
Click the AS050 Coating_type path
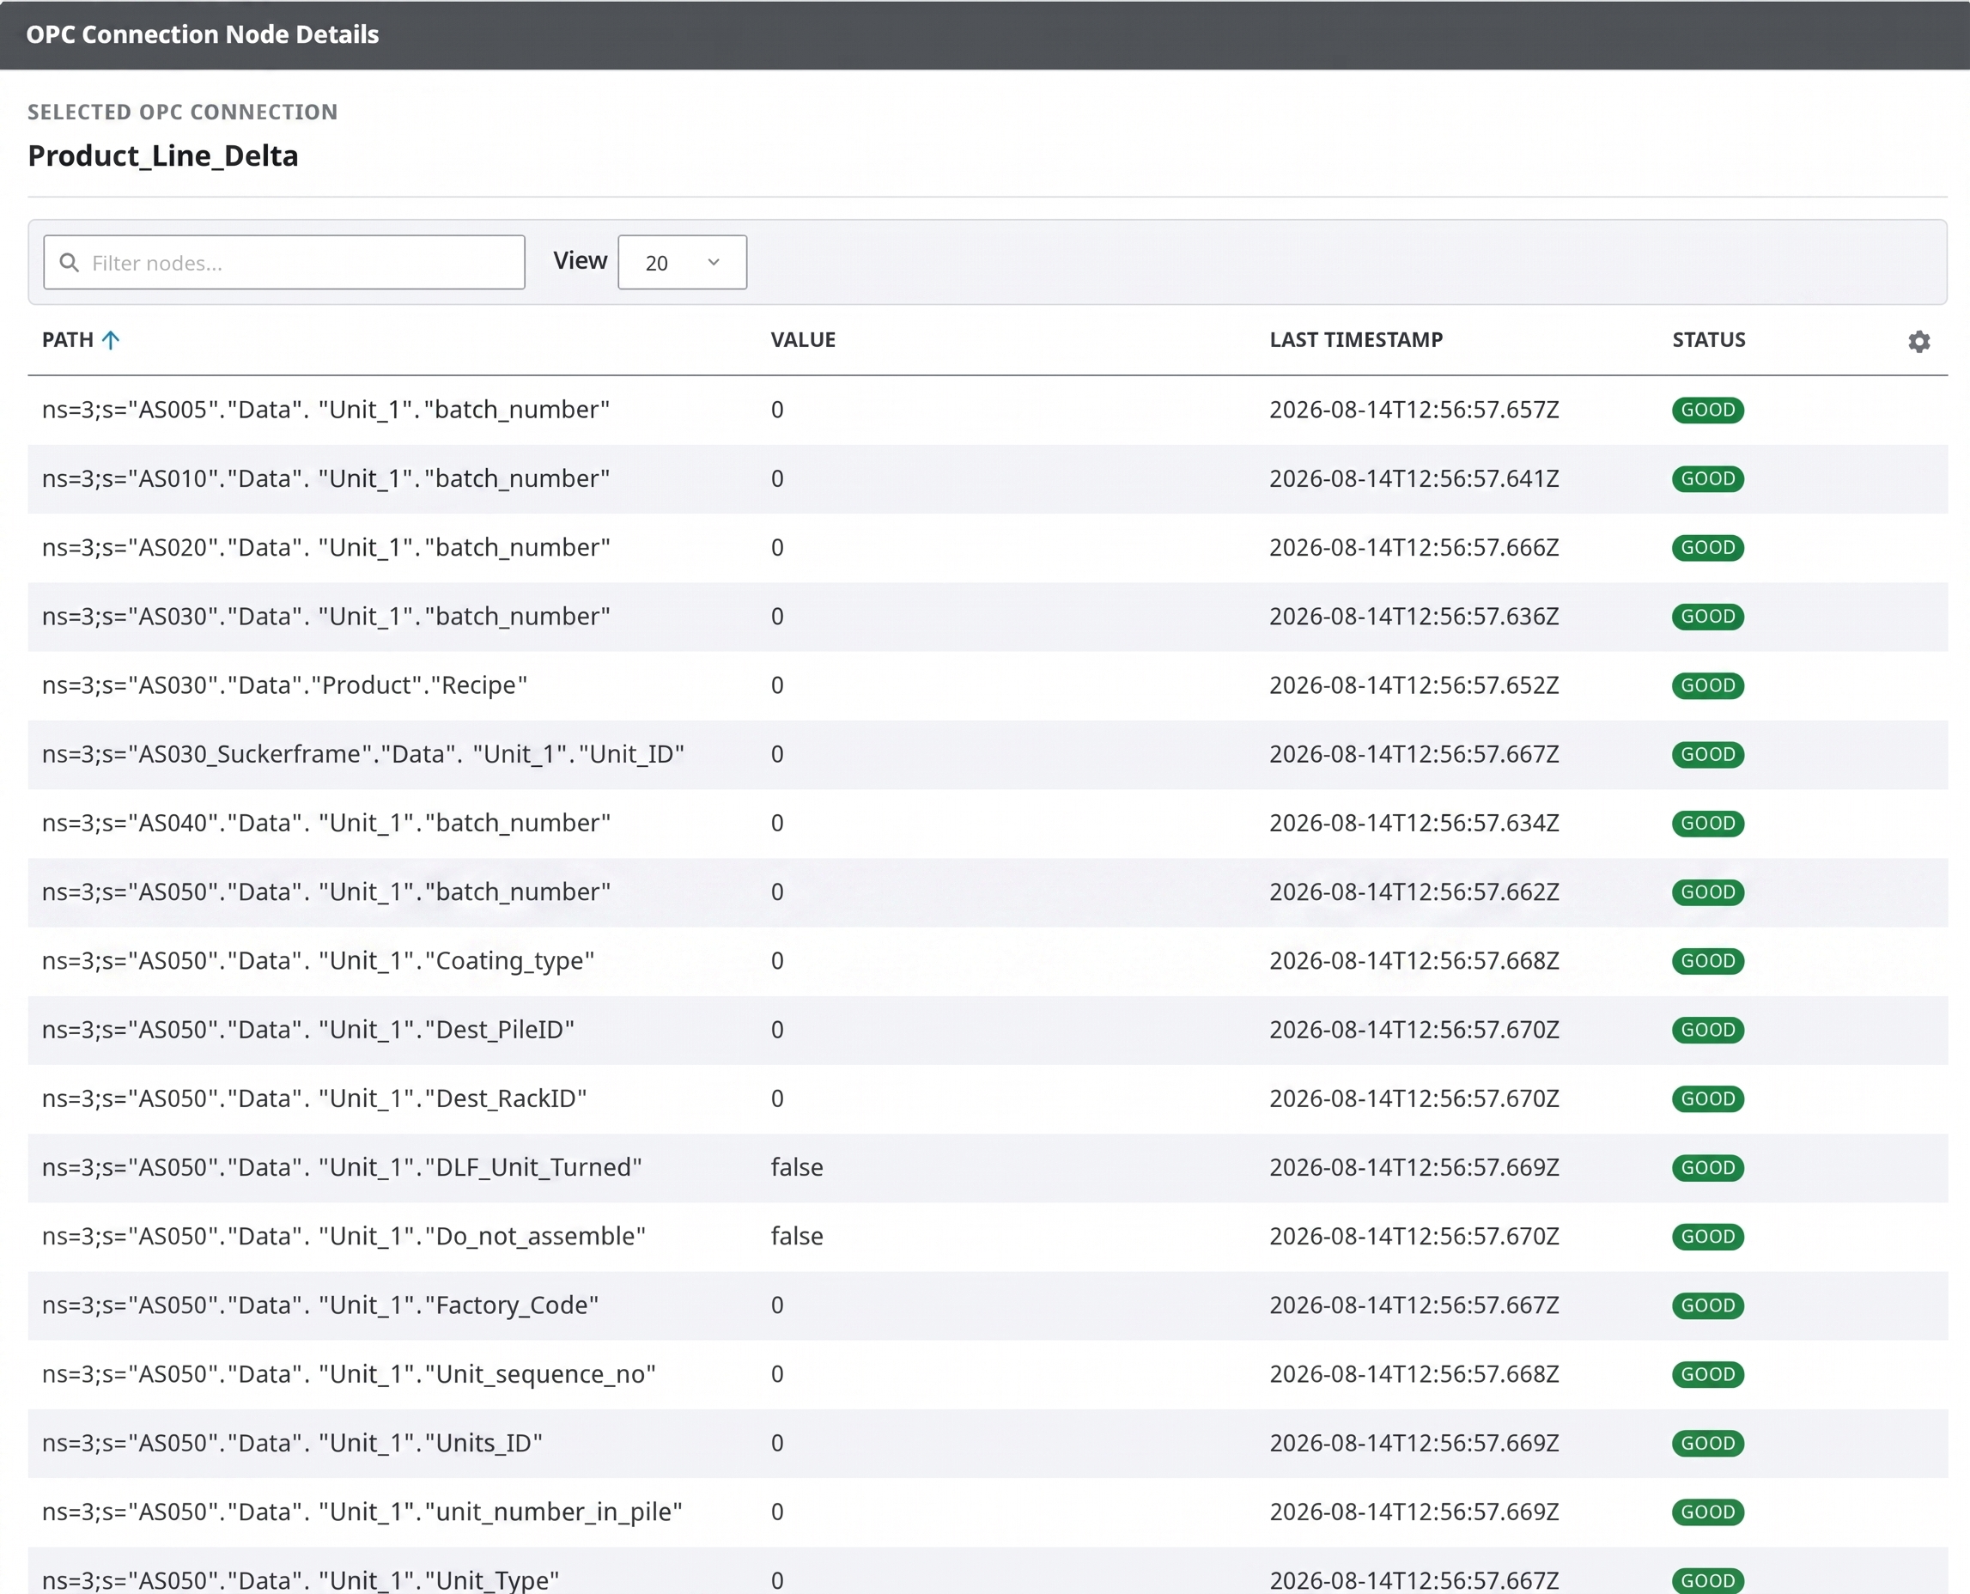(x=319, y=960)
